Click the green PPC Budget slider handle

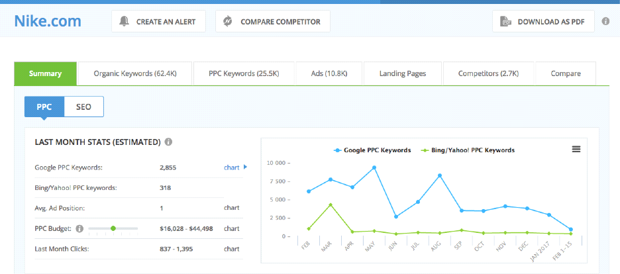pyautogui.click(x=113, y=228)
